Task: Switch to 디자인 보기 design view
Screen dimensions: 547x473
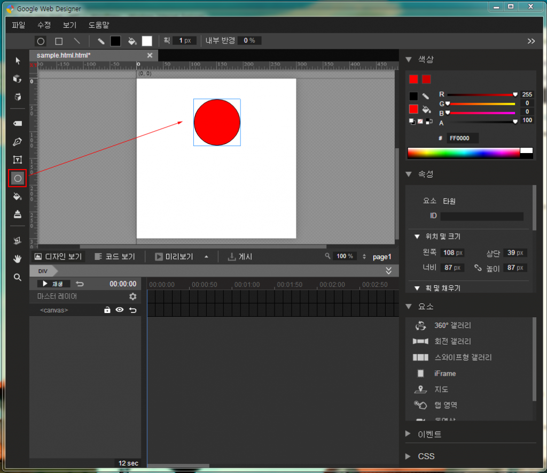Action: (x=58, y=257)
